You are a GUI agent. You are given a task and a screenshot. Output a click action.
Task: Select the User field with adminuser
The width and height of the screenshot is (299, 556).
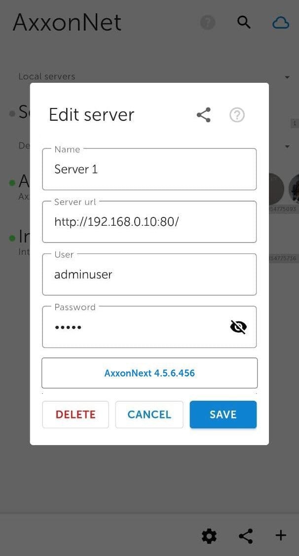(149, 274)
